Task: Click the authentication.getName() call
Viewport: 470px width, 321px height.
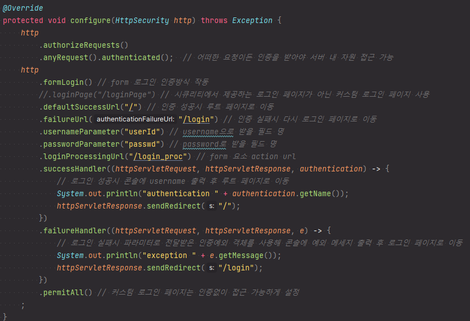Action: 286,193
